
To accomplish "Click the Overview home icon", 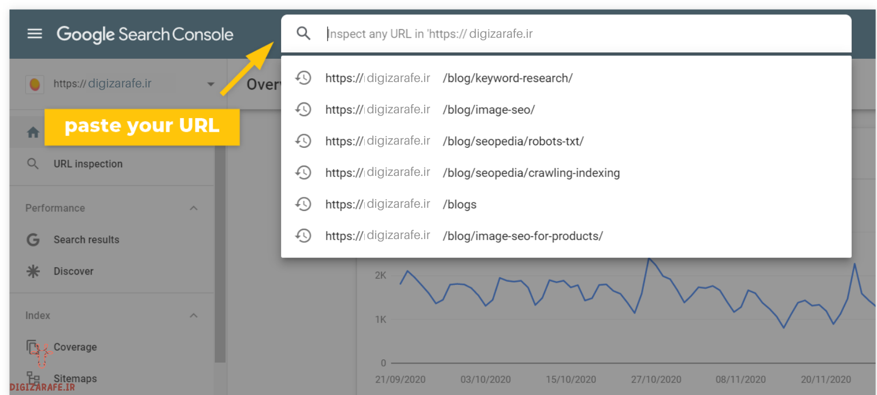I will [x=33, y=132].
